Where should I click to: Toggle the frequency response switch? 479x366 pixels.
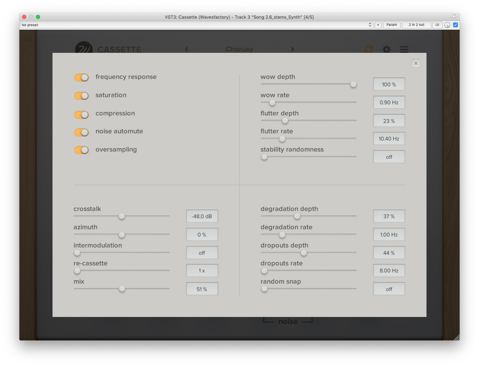pyautogui.click(x=82, y=77)
